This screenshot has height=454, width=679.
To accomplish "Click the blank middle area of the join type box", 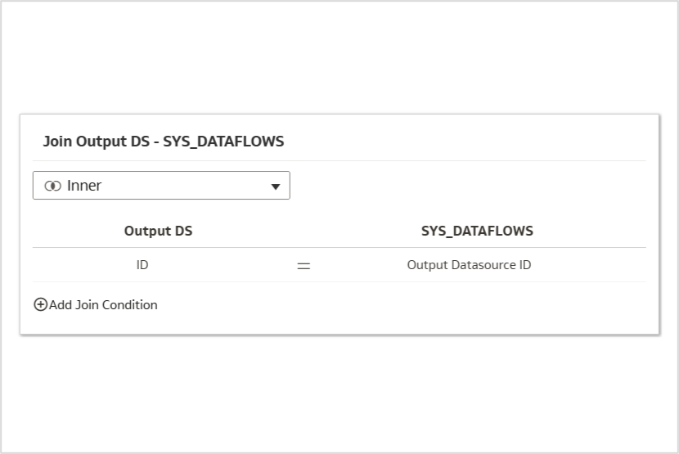I will [188, 186].
